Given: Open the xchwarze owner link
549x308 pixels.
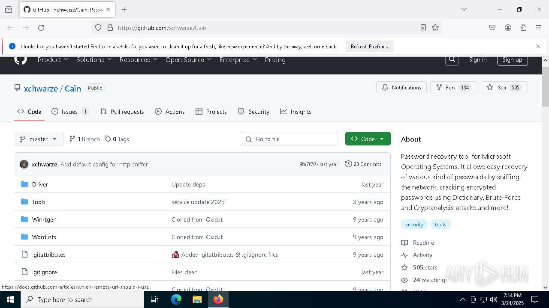Looking at the screenshot, I should coord(41,89).
